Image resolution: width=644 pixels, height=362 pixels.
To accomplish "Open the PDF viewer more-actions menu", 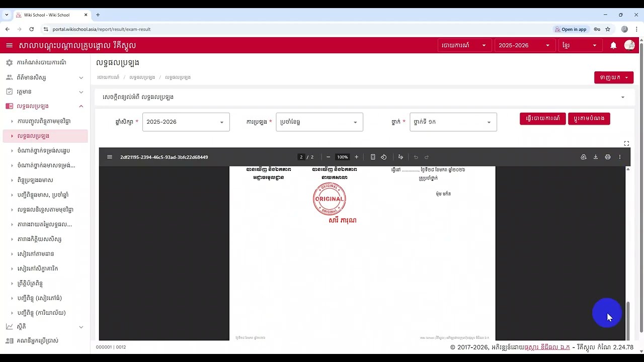I will 620,157.
